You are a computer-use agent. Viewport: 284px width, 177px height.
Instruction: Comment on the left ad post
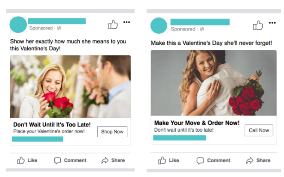pos(70,160)
